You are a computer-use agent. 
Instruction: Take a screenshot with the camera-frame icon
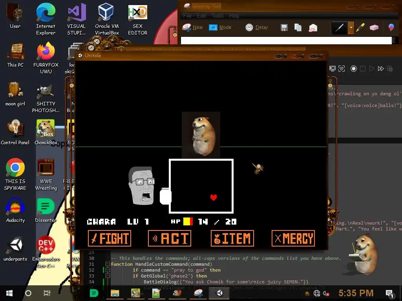pos(342,69)
